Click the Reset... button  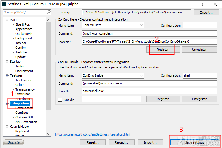93,142
